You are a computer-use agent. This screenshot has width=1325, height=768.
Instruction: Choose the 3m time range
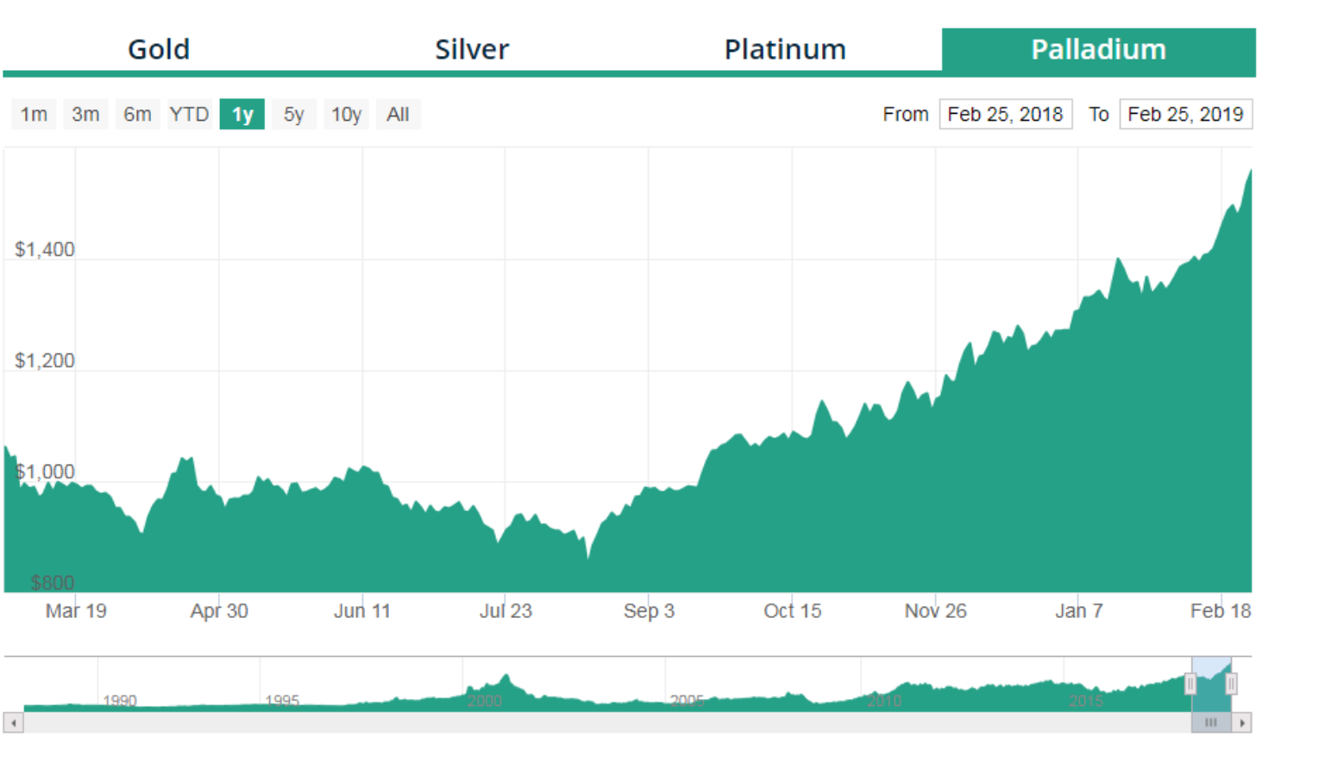pos(85,114)
